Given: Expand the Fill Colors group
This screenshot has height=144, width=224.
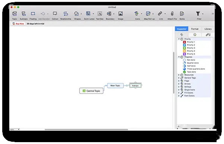Looking at the screenshot, I should click(179, 93).
